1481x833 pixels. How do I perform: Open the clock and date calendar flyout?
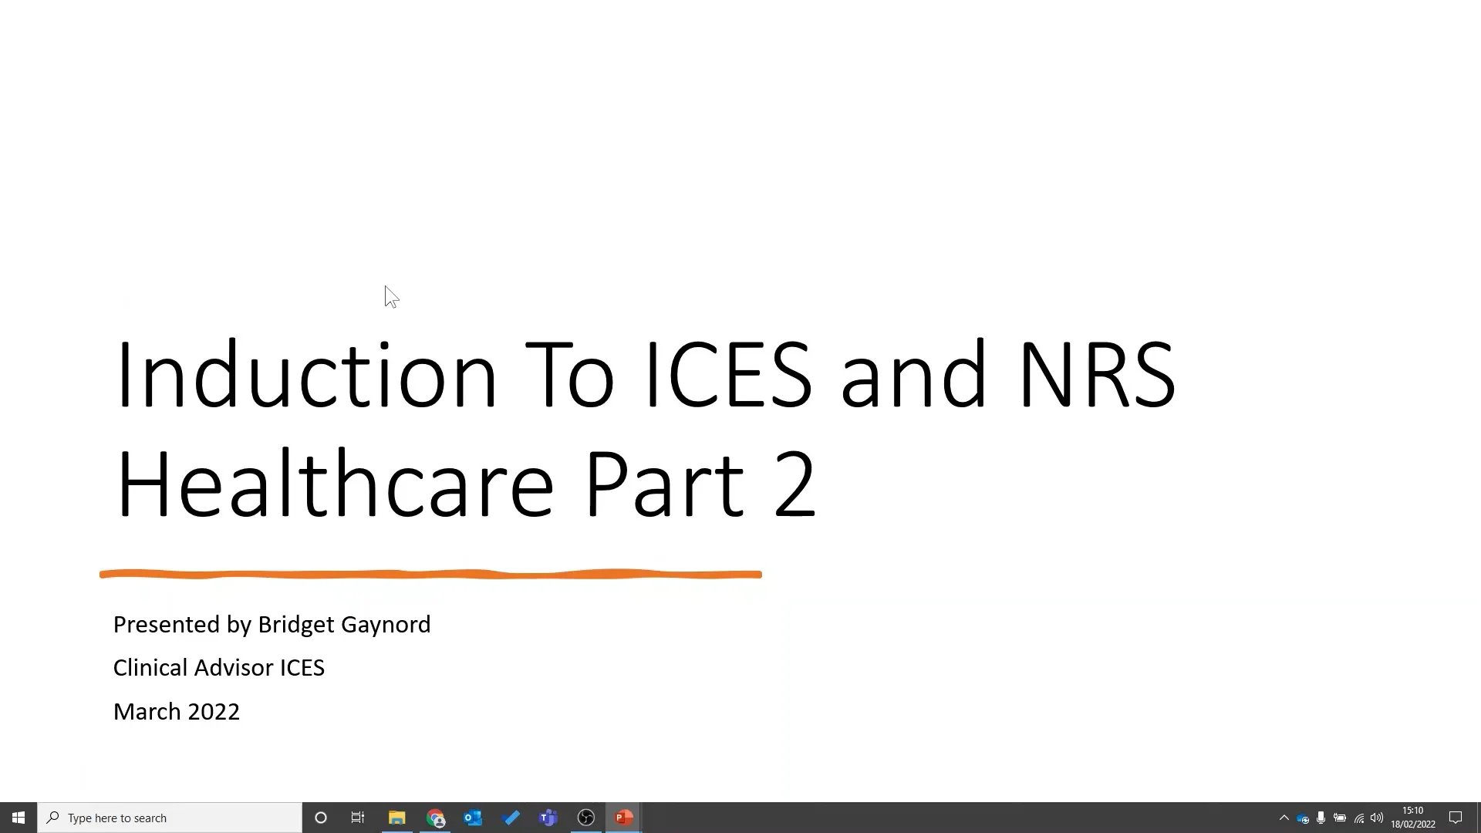point(1413,818)
